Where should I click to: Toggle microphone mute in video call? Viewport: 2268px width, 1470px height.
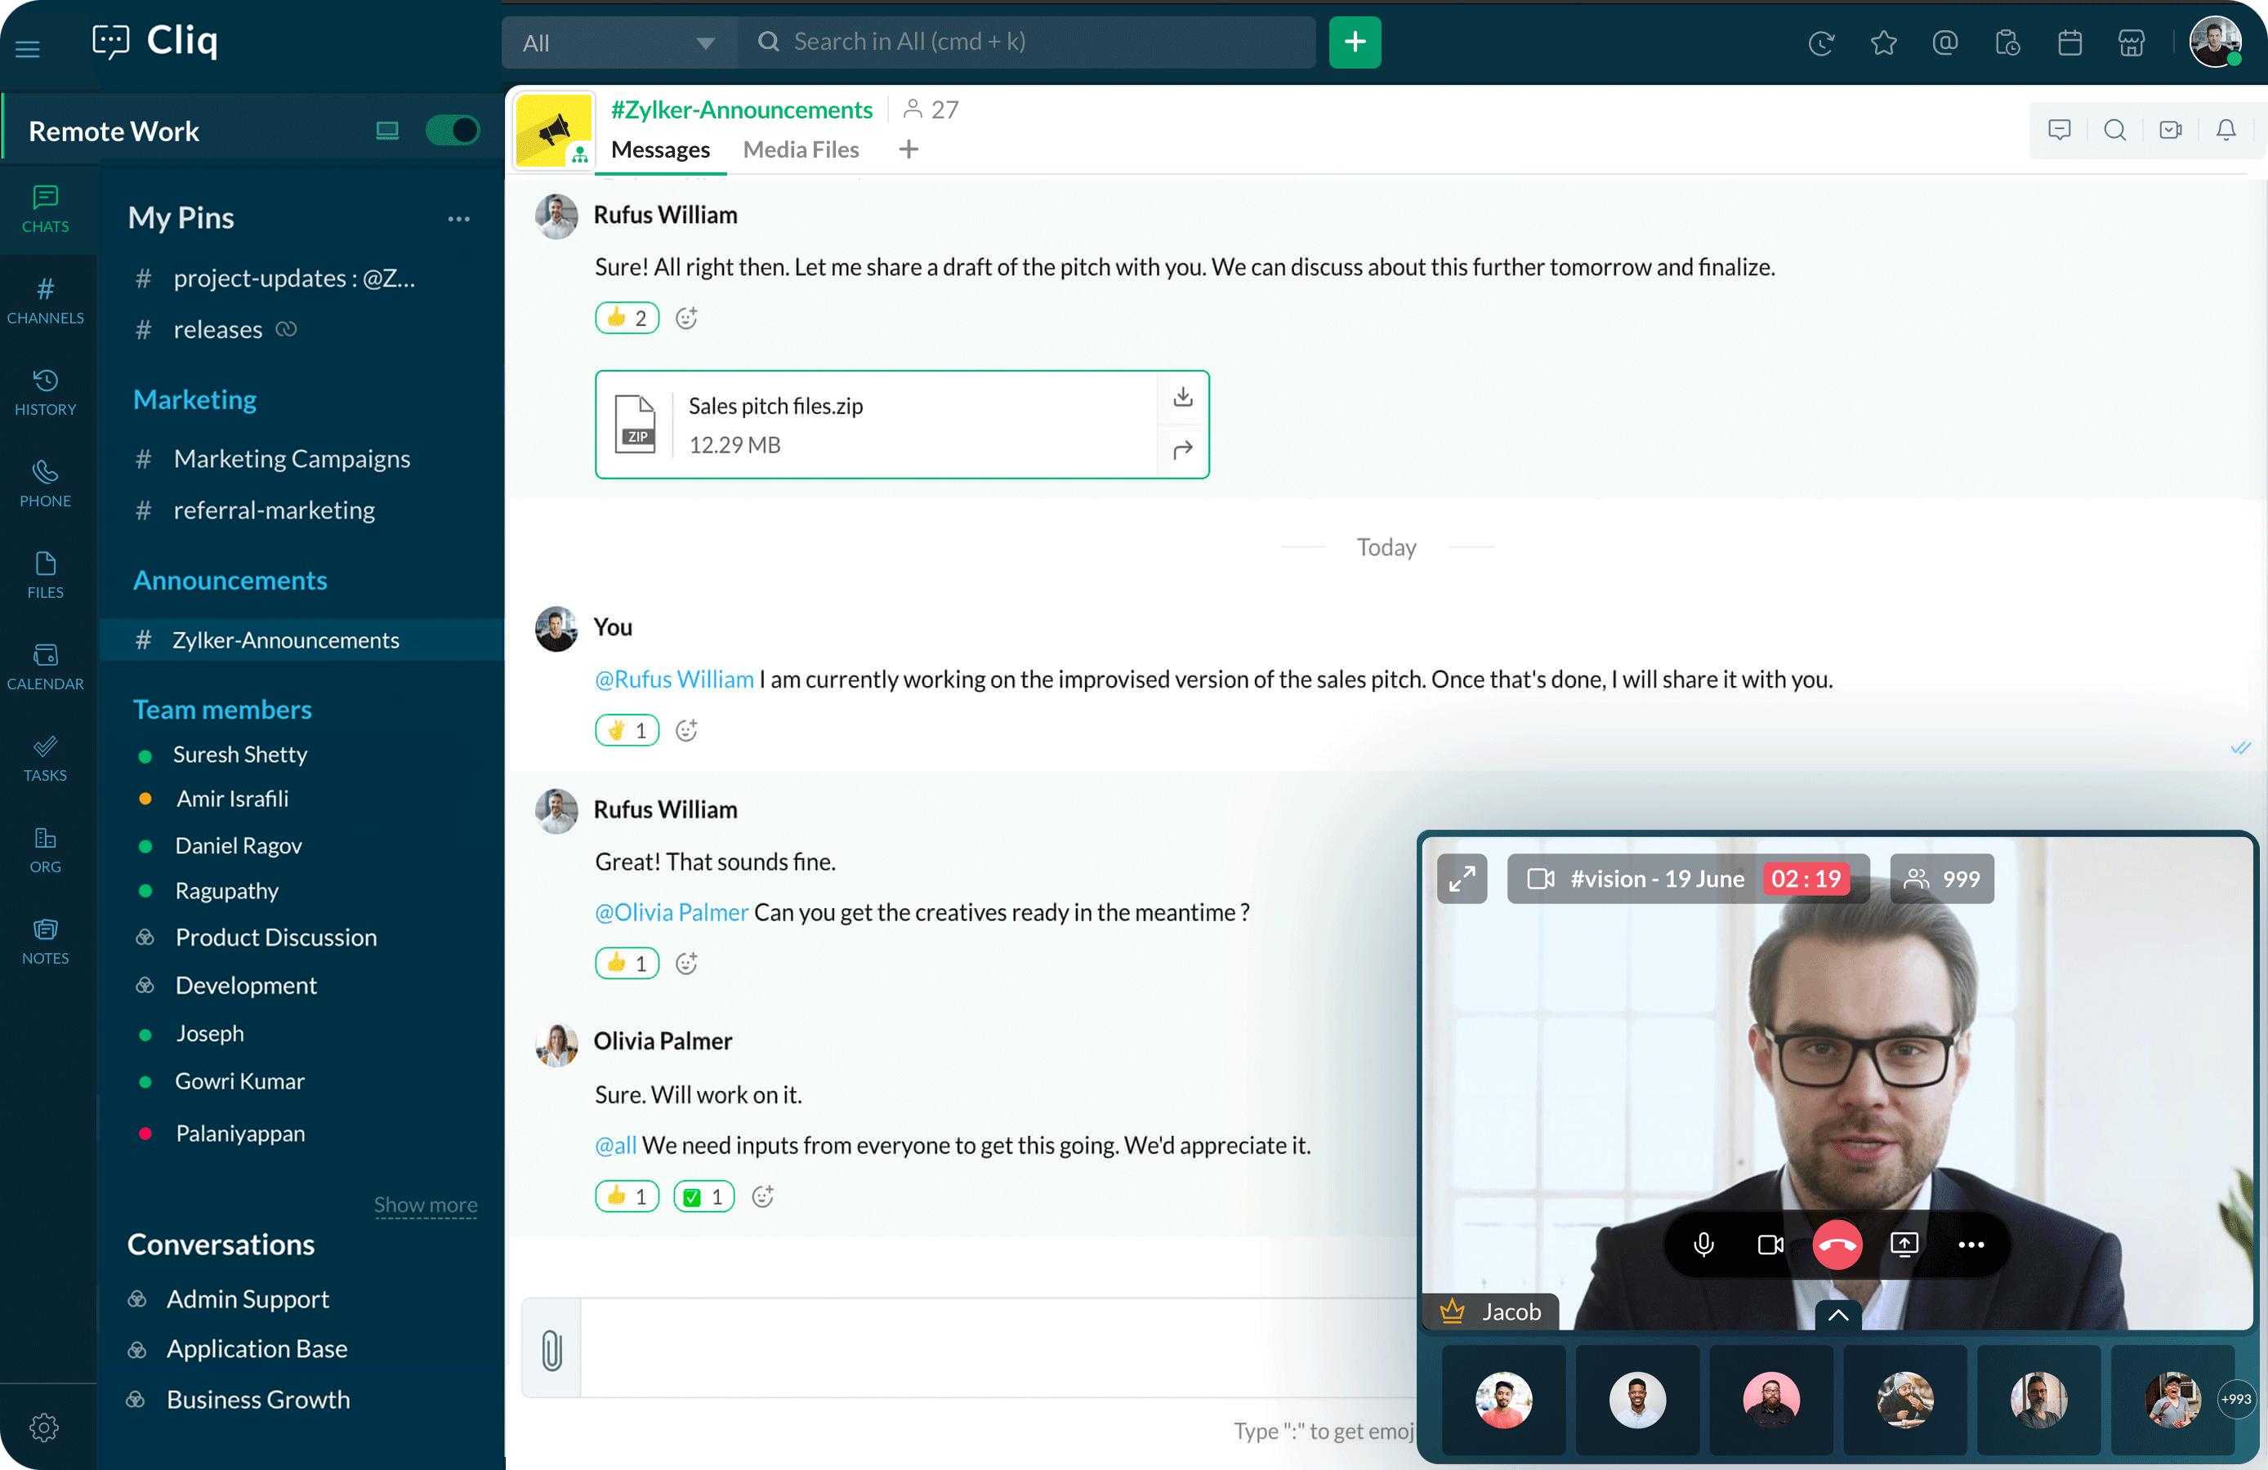pyautogui.click(x=1699, y=1244)
